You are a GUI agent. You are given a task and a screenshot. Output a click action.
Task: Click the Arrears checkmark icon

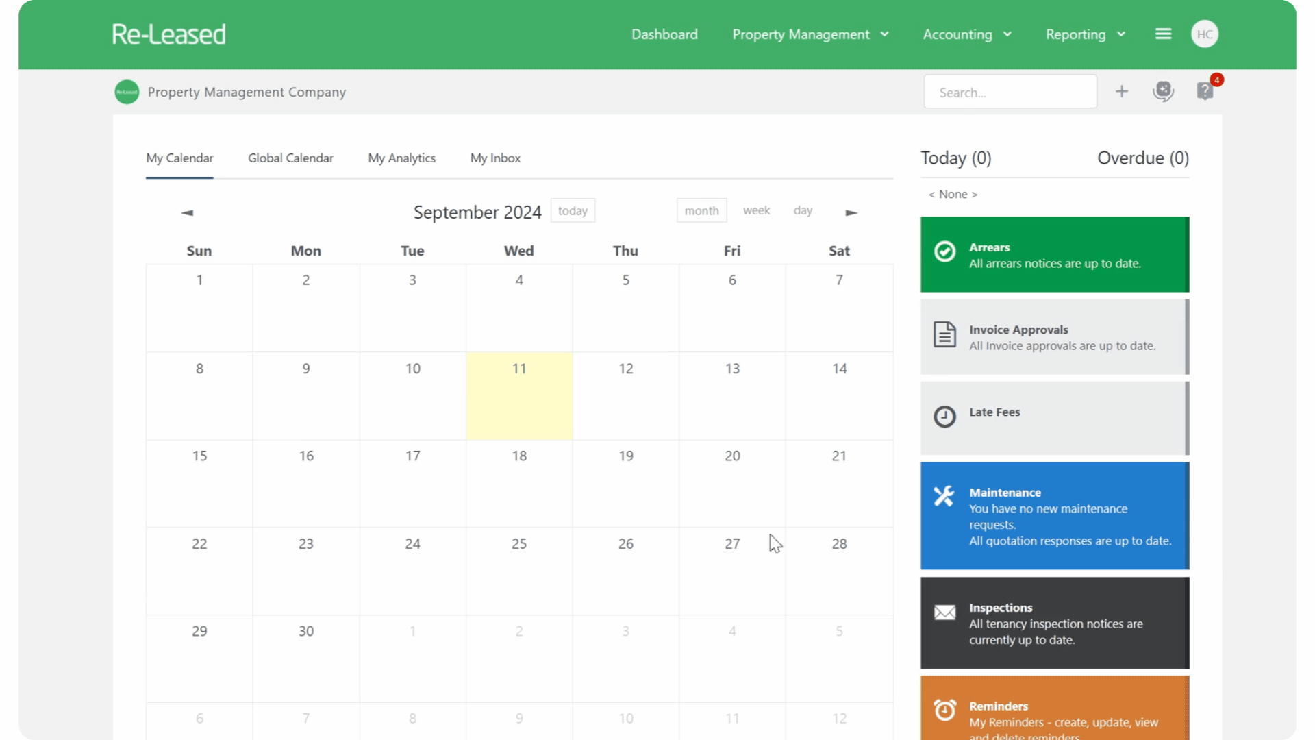(x=944, y=251)
